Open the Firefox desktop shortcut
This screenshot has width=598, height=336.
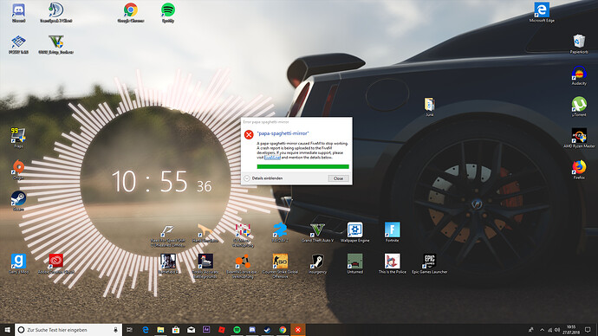pyautogui.click(x=579, y=170)
